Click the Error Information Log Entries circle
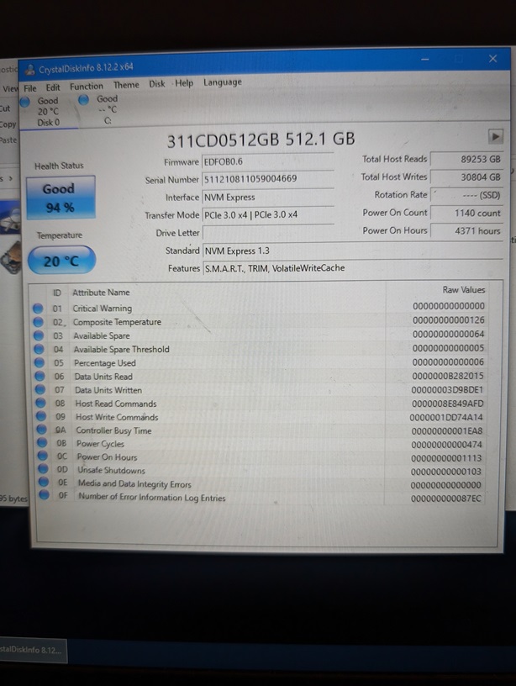This screenshot has width=516, height=686. [45, 495]
